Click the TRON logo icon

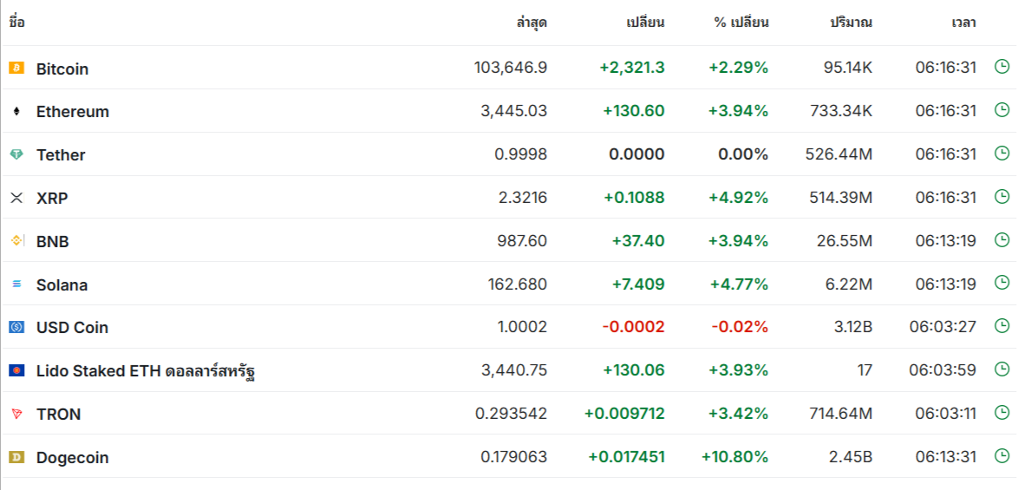16,414
